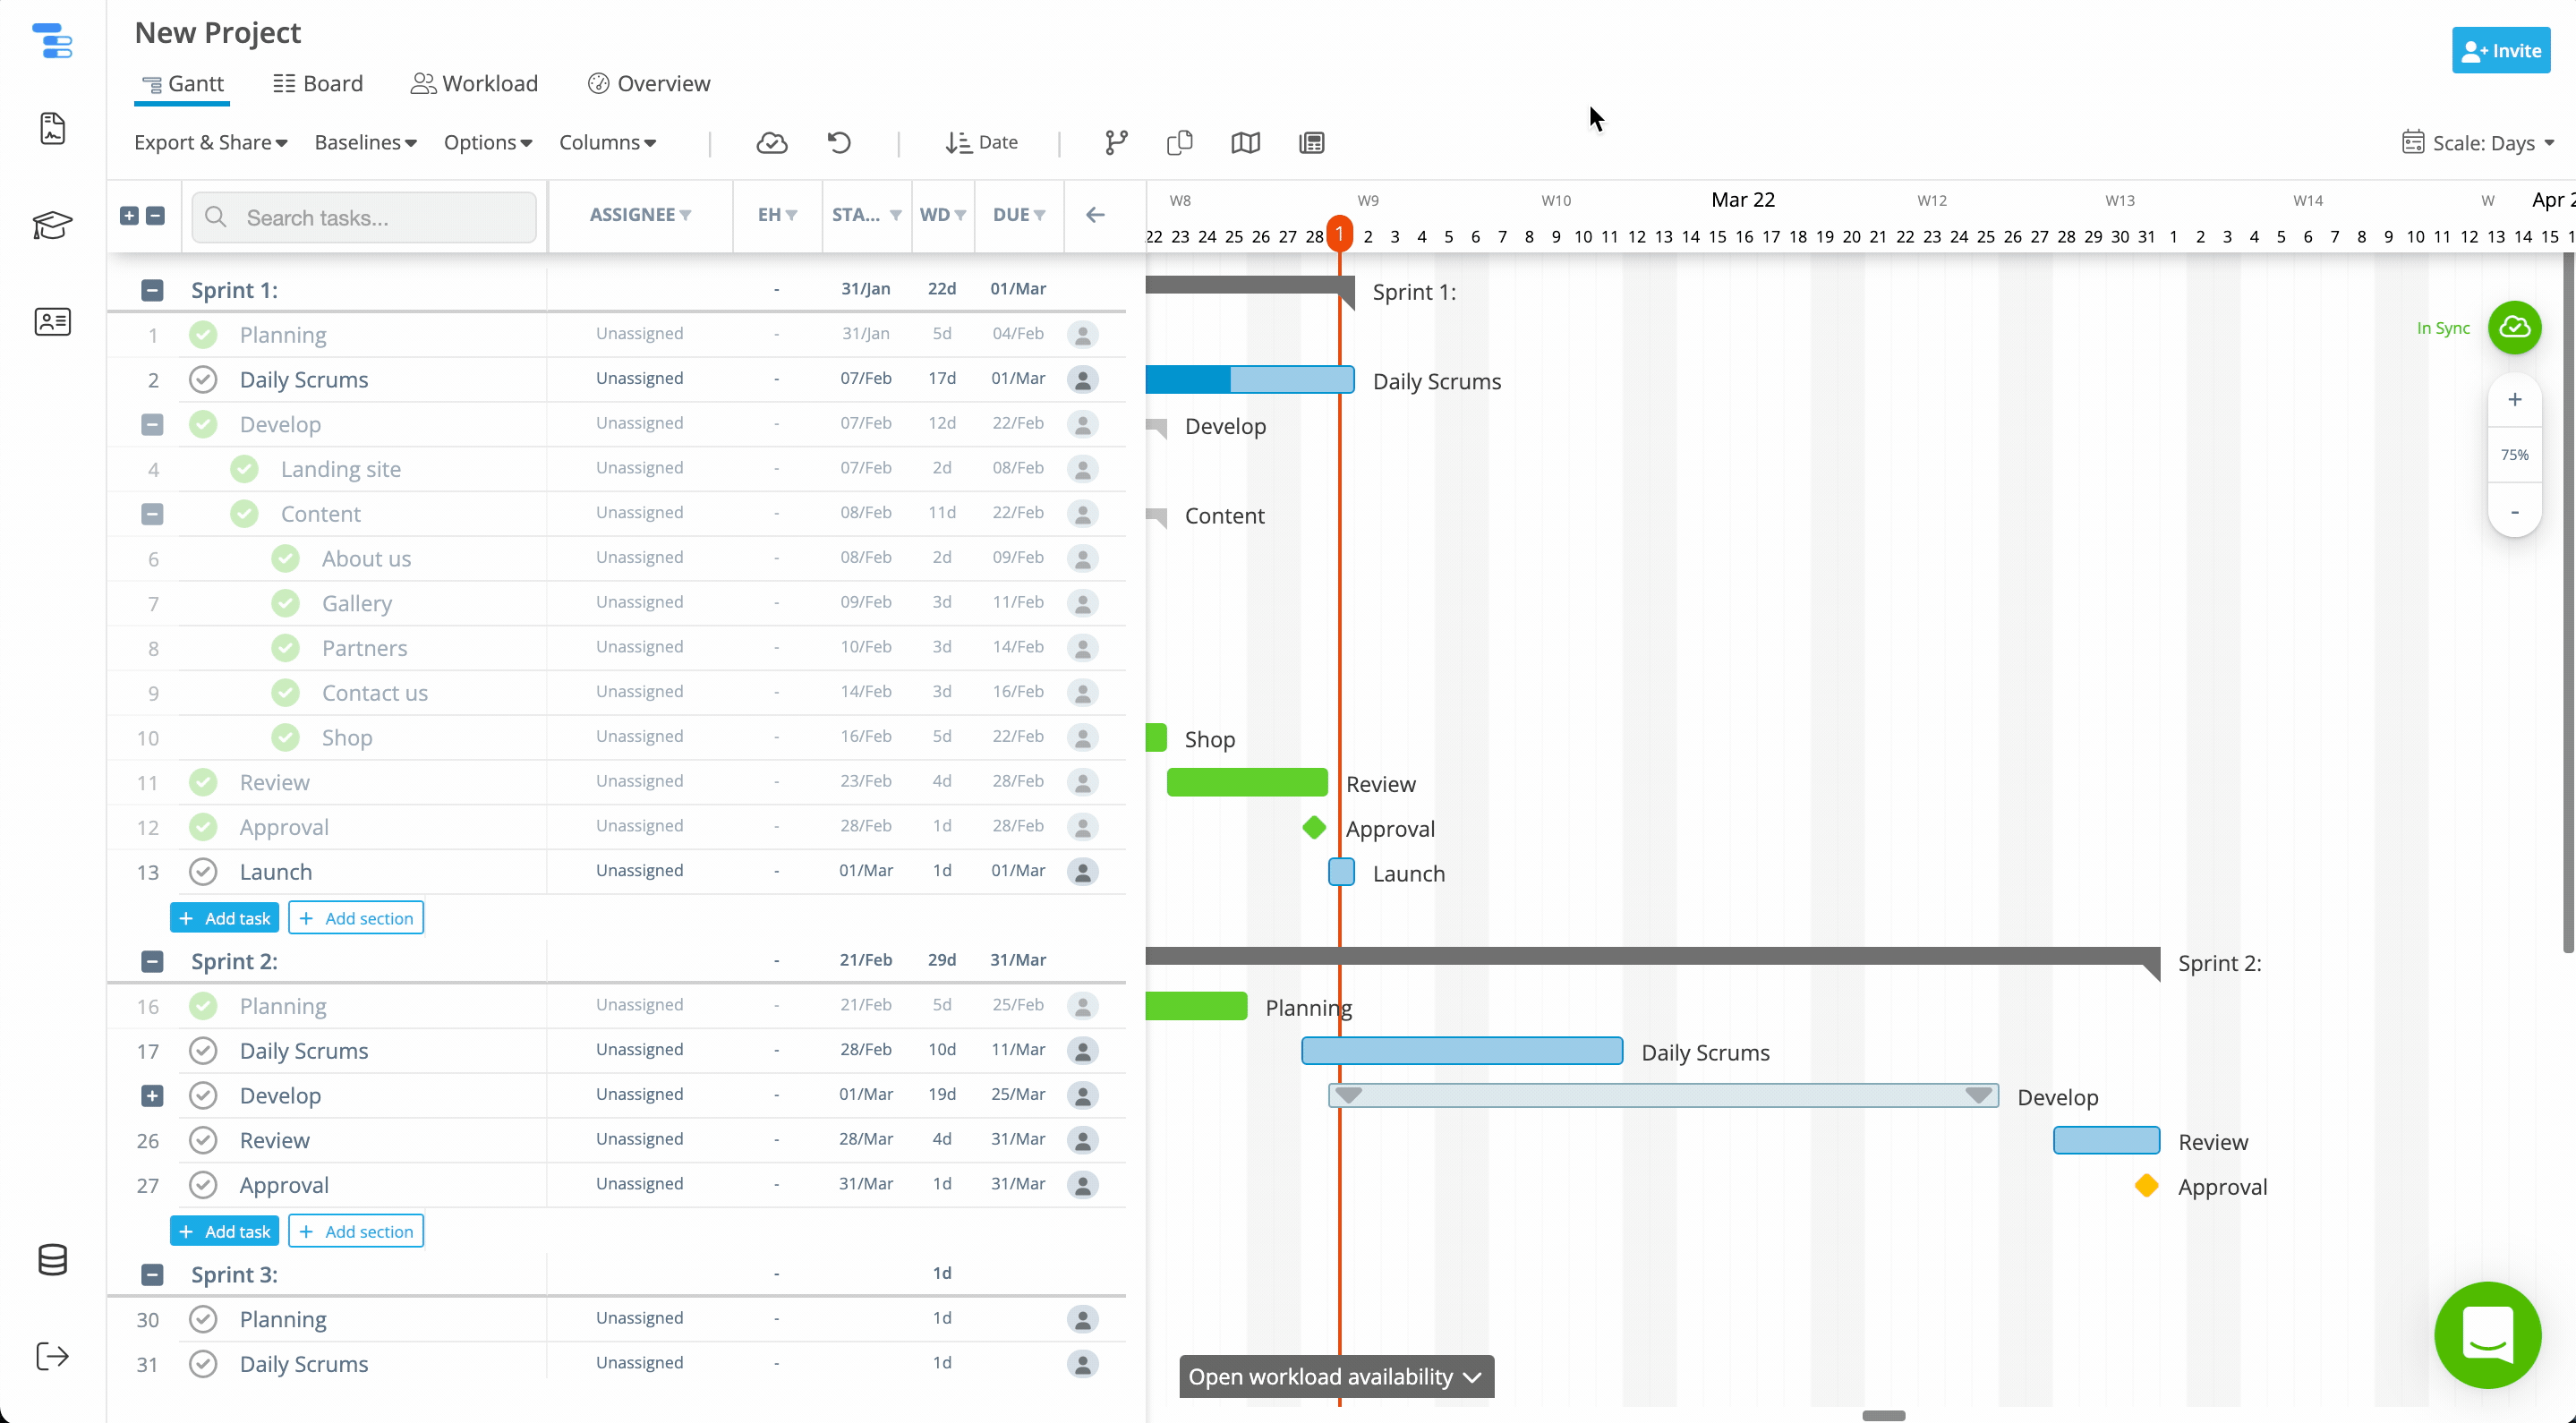Click Add section button in Sprint 2
The image size is (2576, 1423).
(355, 1231)
